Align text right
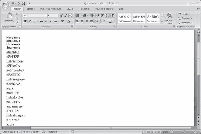This screenshot has height=134, width=201. pyautogui.click(x=87, y=21)
